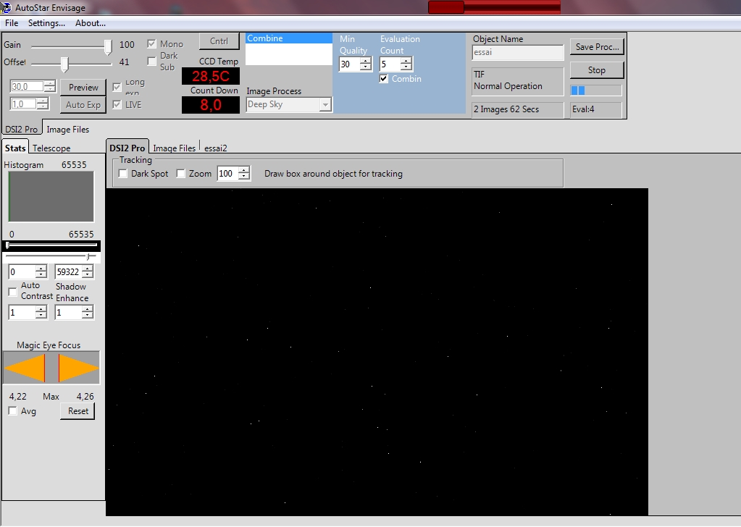Click the CCD Temp 28,5C readout
The image size is (741, 527).
tap(211, 76)
